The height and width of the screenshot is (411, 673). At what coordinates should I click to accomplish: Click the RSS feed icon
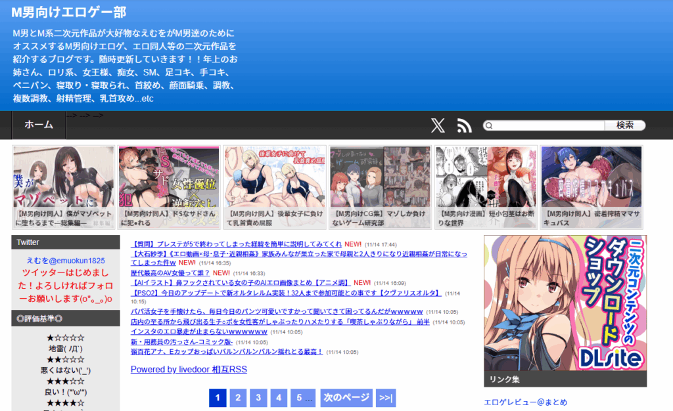point(465,125)
